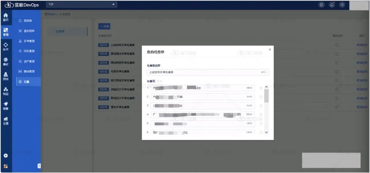Click the action link for 架构设计评审检查单 row

[362, 98]
